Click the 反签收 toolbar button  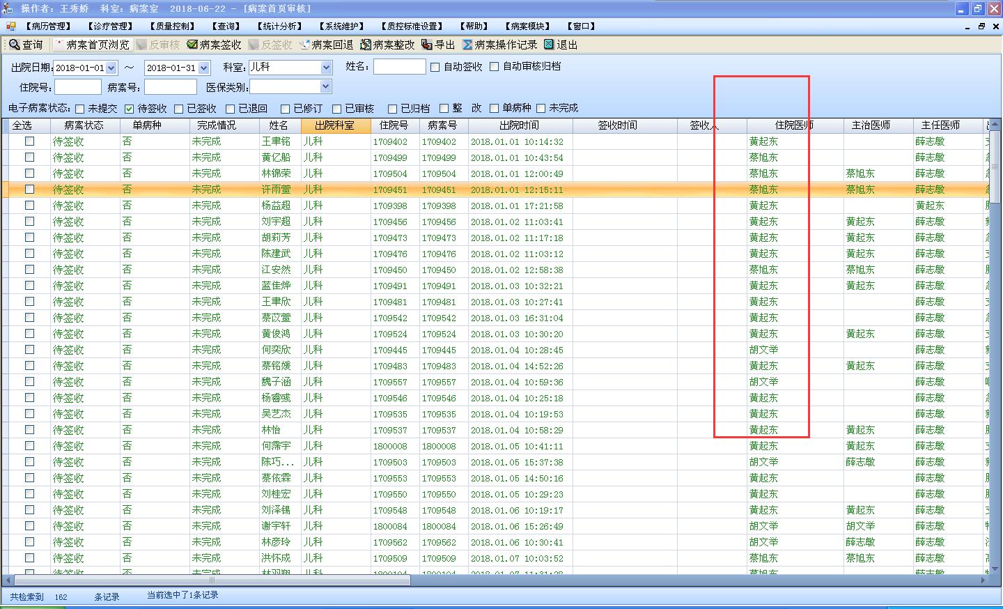270,45
